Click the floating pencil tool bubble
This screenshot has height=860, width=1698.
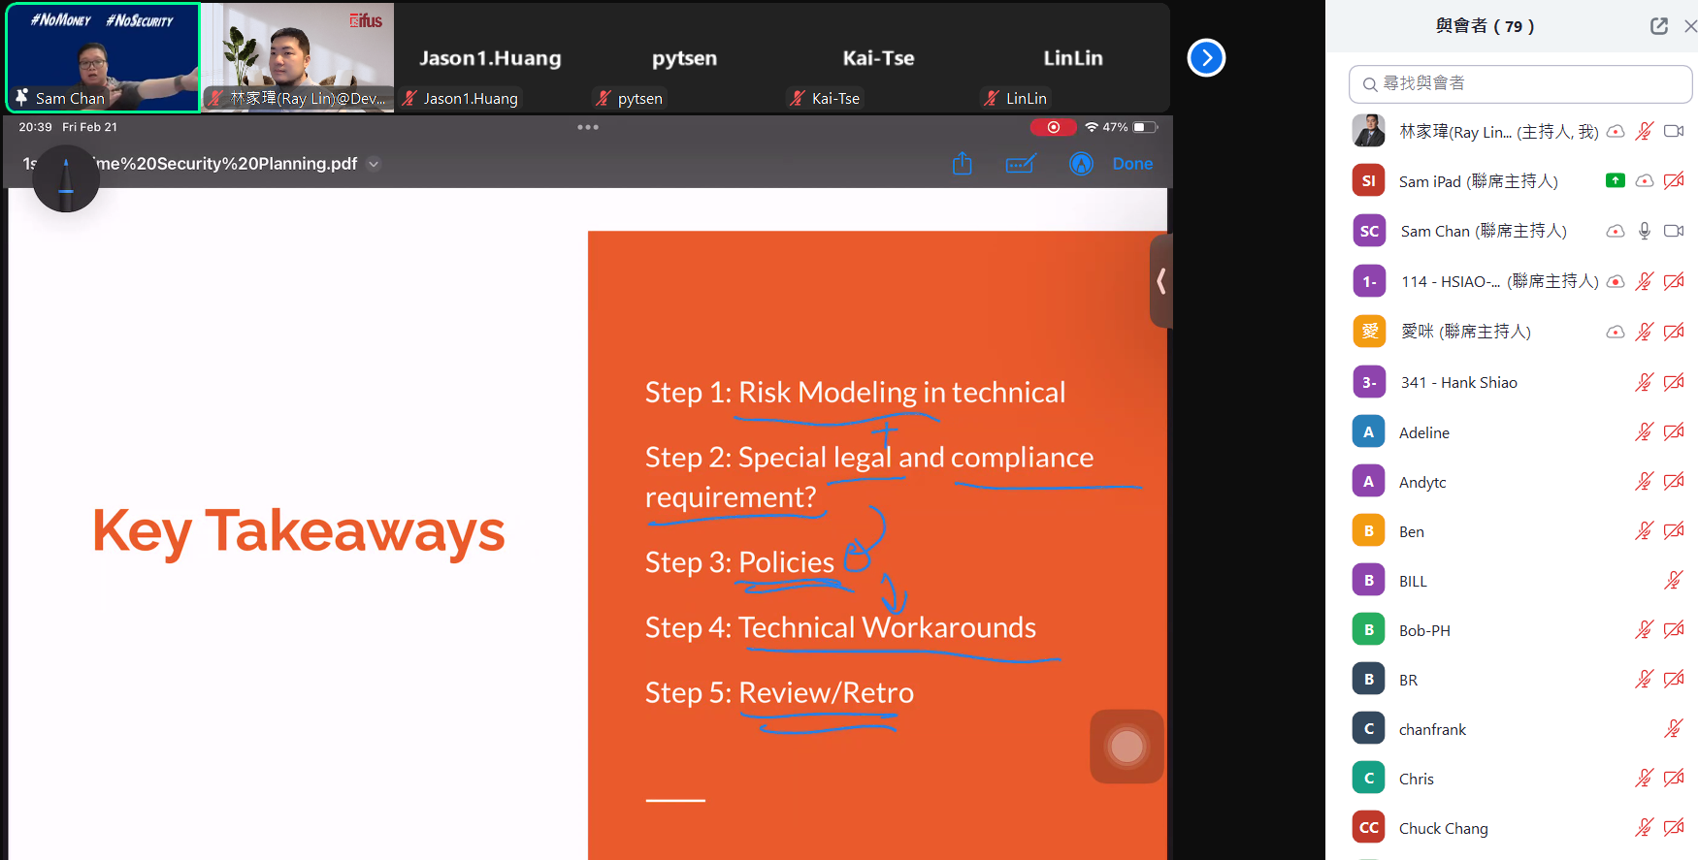[66, 179]
